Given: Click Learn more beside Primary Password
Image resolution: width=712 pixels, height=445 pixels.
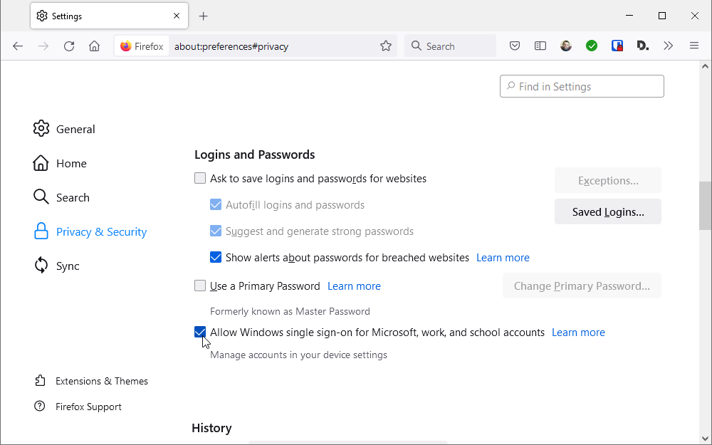Looking at the screenshot, I should tap(354, 286).
